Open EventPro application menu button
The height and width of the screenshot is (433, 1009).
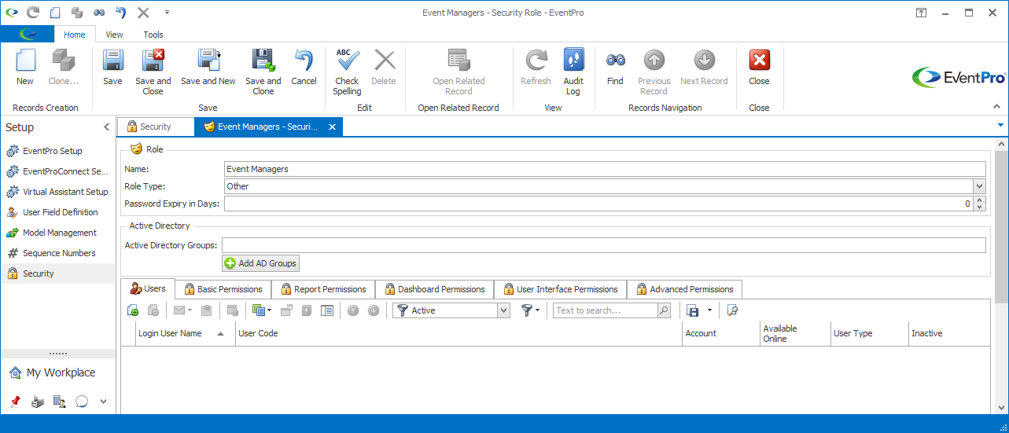[28, 35]
